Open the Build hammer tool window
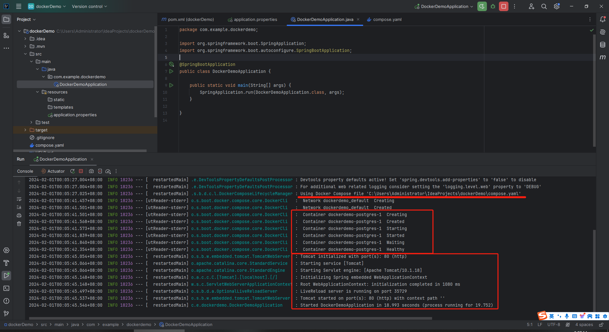The image size is (609, 332). [6, 263]
